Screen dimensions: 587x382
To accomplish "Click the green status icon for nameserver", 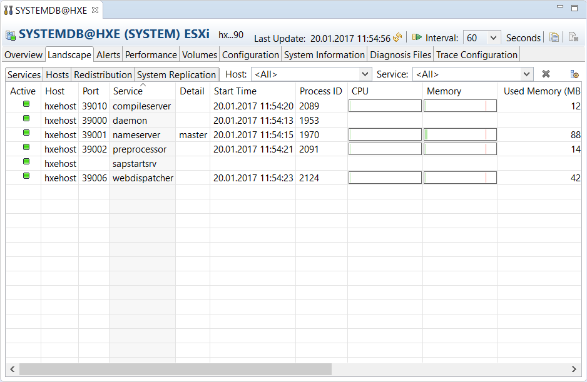I will pyautogui.click(x=26, y=133).
